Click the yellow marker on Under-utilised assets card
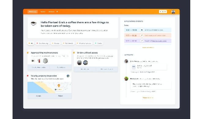Screen dimensions: 208x119 click(x=74, y=53)
